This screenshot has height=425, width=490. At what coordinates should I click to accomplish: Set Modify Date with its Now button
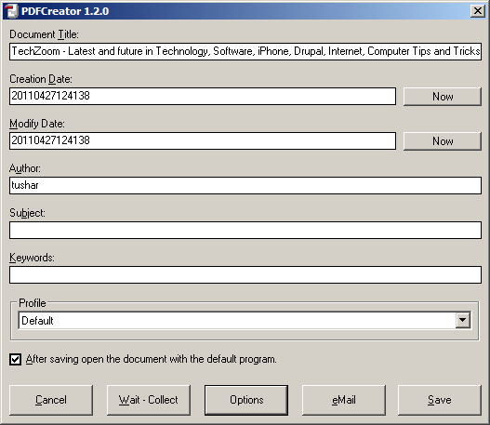443,141
